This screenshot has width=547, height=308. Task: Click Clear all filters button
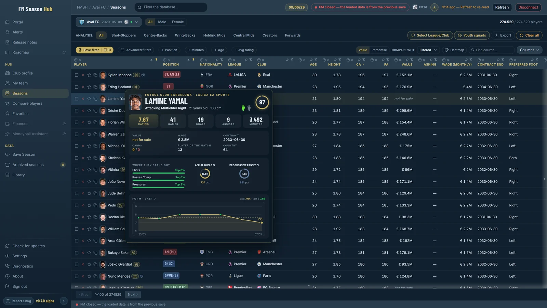(x=529, y=35)
